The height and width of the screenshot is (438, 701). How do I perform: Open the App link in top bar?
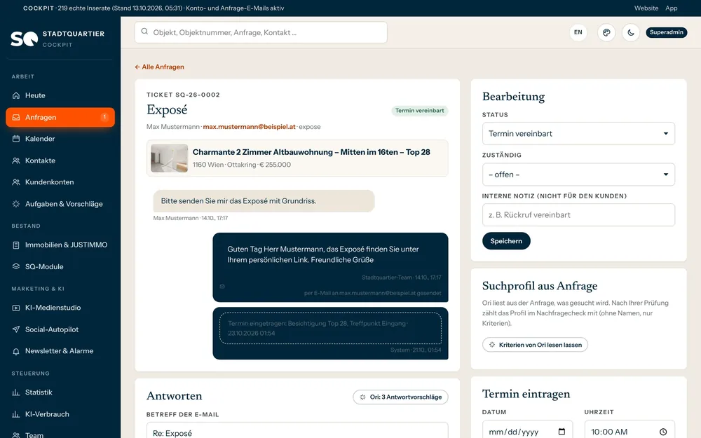[671, 8]
